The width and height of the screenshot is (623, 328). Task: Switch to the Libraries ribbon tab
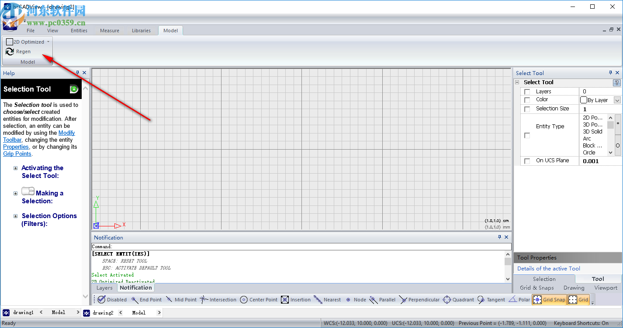coord(141,31)
